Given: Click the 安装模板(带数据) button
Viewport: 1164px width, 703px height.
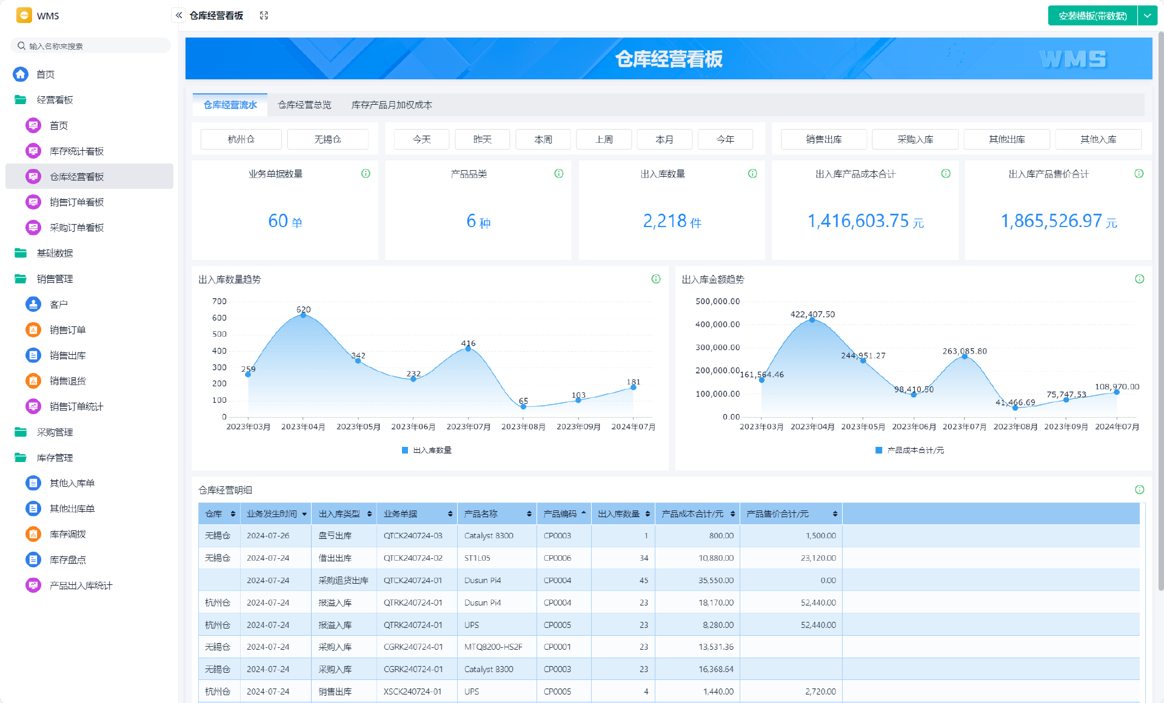Looking at the screenshot, I should coord(1092,16).
